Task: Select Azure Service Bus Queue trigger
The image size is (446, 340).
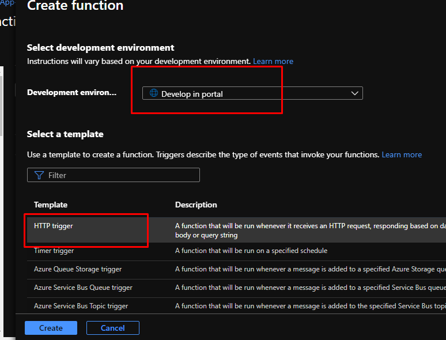Action: 83,288
